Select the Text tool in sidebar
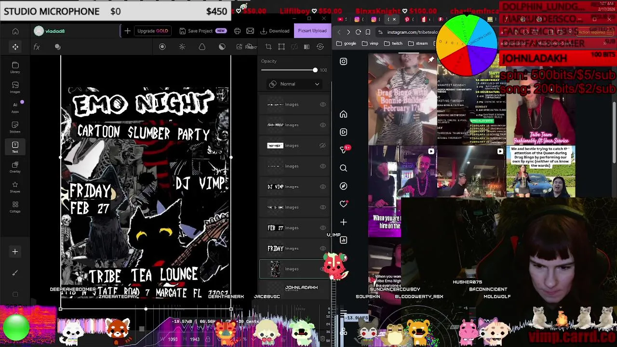 click(15, 147)
